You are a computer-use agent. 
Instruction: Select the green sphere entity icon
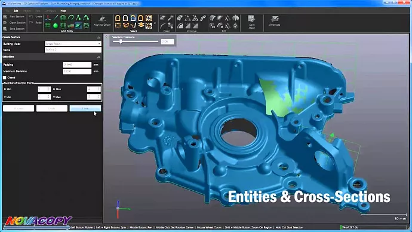[x=56, y=26]
